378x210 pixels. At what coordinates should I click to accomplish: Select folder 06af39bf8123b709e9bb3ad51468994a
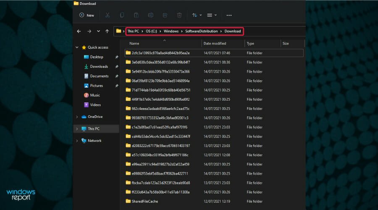tap(160, 81)
